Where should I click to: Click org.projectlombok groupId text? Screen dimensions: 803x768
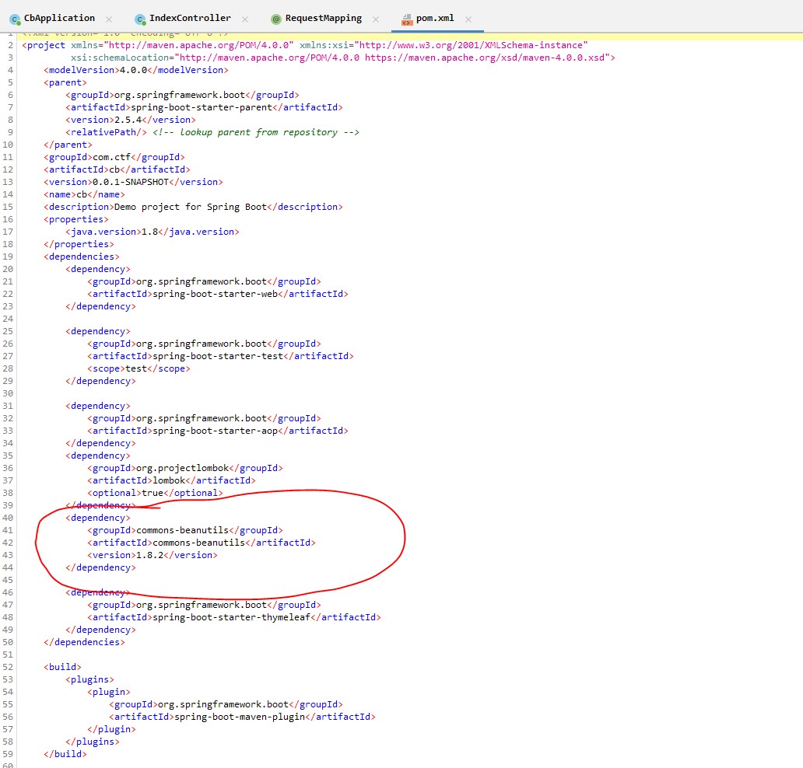coord(182,468)
